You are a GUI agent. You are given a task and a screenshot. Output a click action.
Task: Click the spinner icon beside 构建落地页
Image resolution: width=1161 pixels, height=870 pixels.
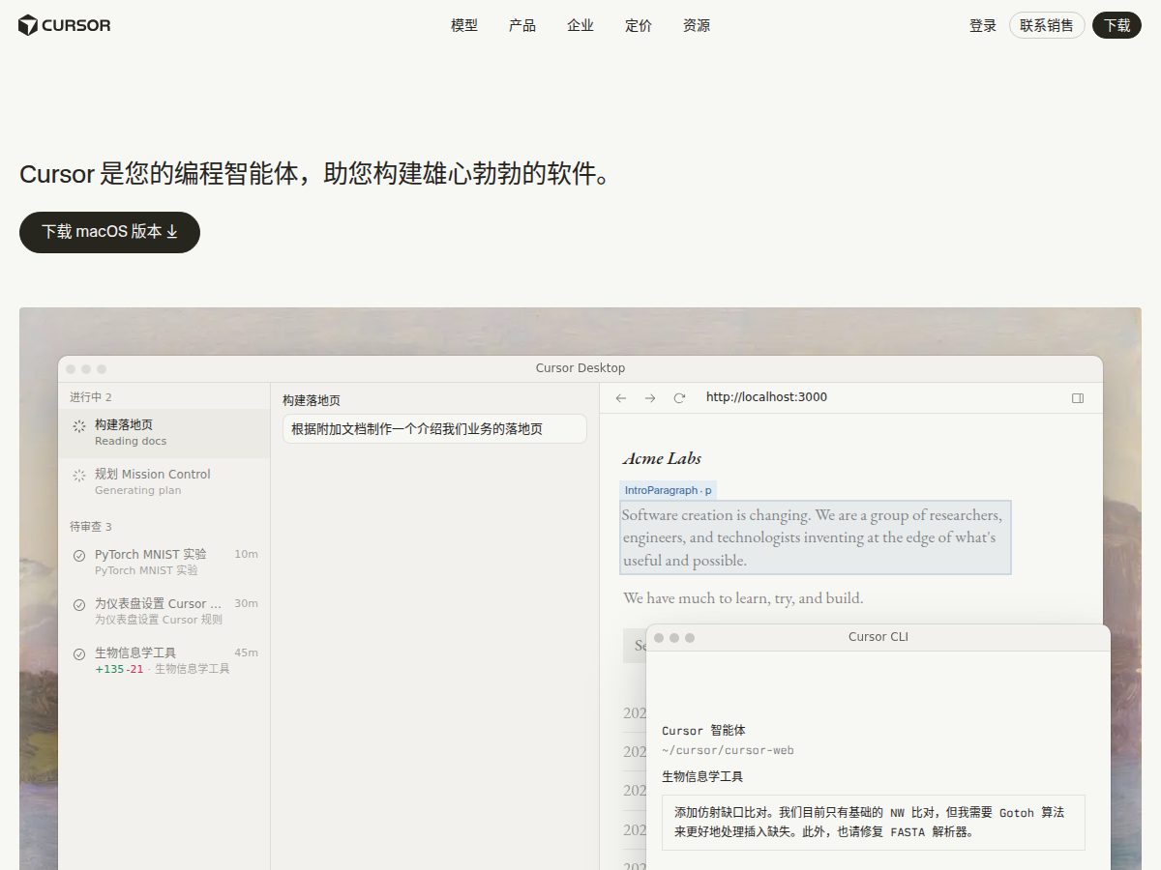pos(79,425)
